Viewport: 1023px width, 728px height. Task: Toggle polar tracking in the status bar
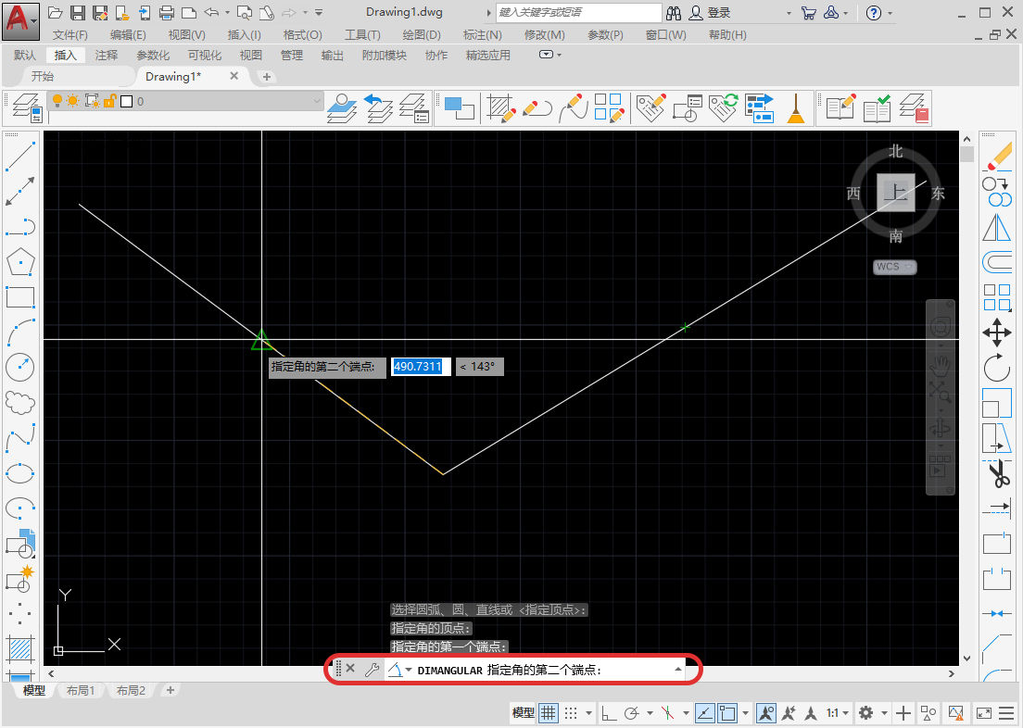tap(631, 712)
